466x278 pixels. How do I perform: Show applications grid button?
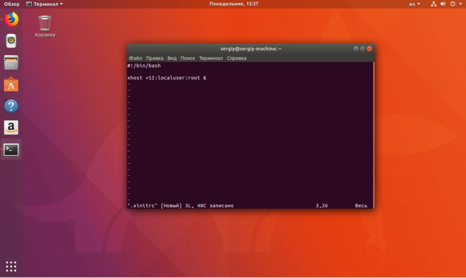point(11,266)
